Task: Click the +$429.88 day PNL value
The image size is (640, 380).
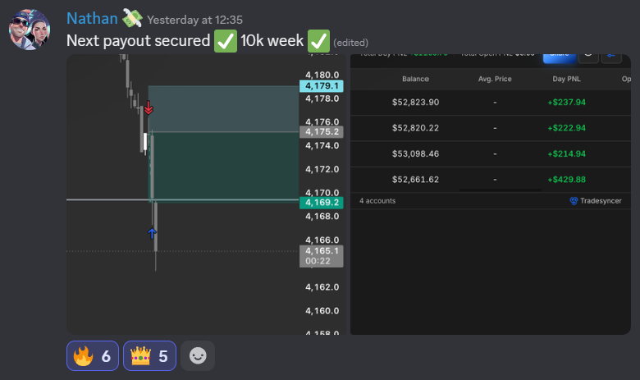Action: tap(566, 180)
